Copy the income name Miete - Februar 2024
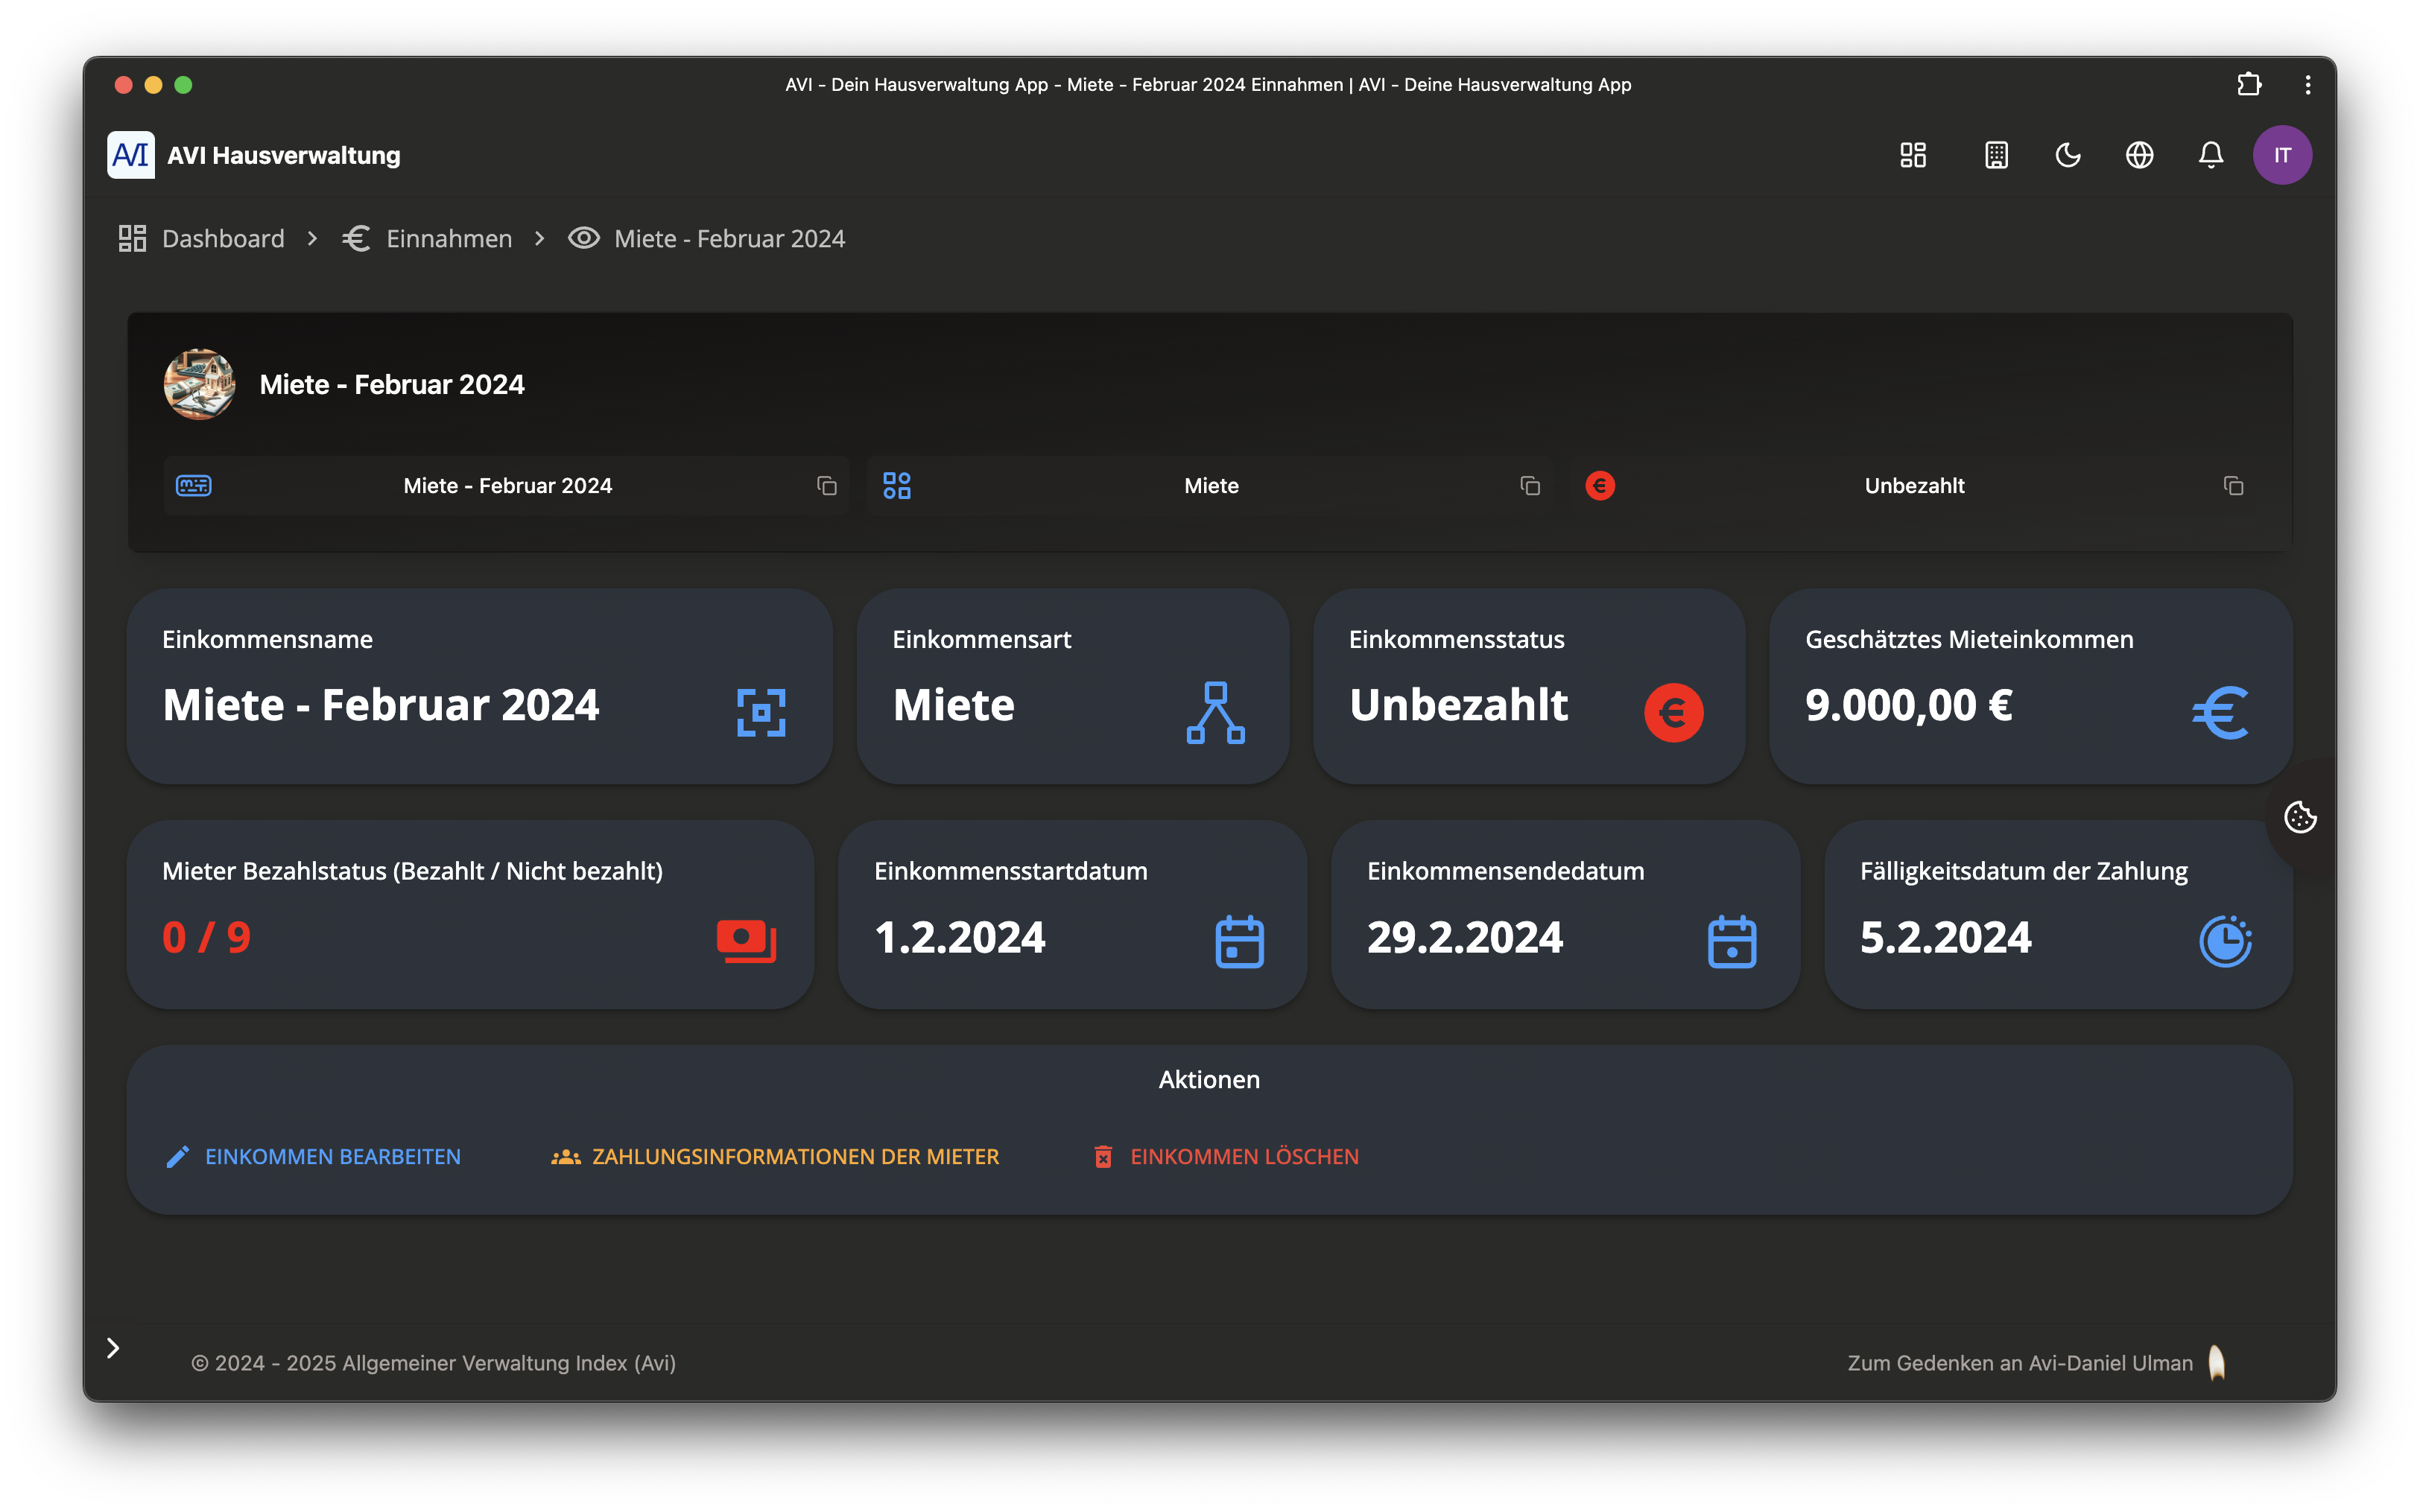This screenshot has width=2420, height=1512. pyautogui.click(x=827, y=486)
